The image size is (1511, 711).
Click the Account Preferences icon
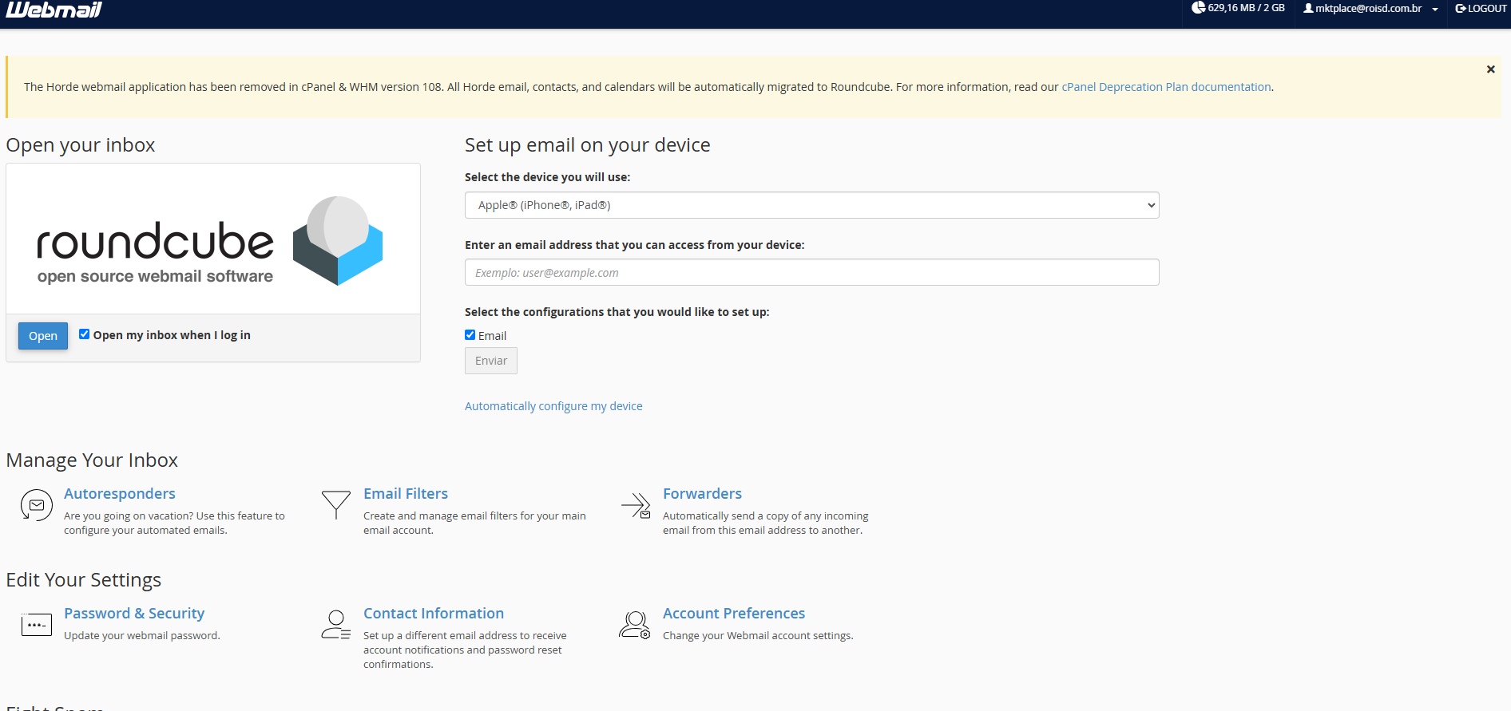(636, 625)
